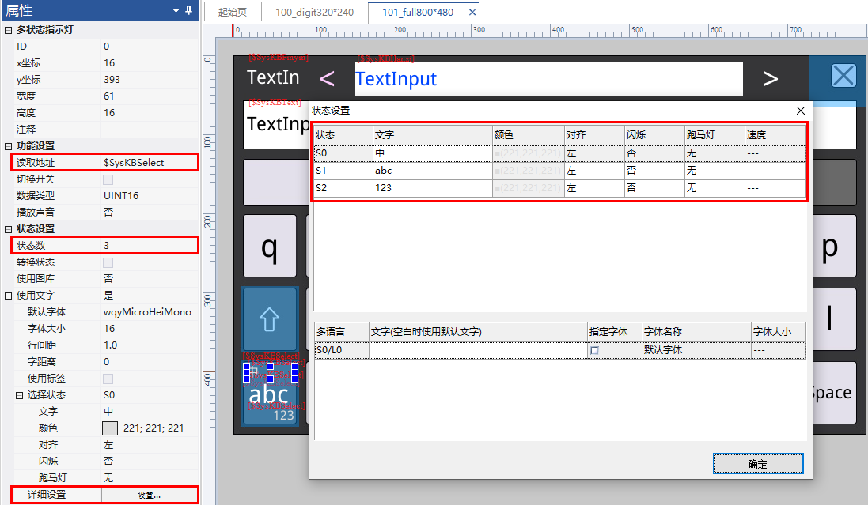The width and height of the screenshot is (868, 505).
Task: Click the q key on keyboard canvas
Action: 270,246
